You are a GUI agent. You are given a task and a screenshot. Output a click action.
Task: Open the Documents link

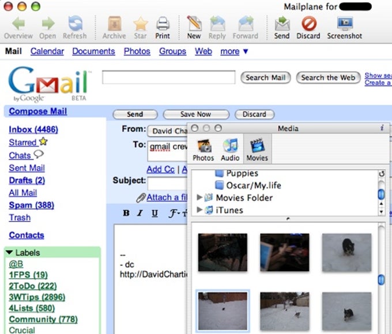point(94,51)
